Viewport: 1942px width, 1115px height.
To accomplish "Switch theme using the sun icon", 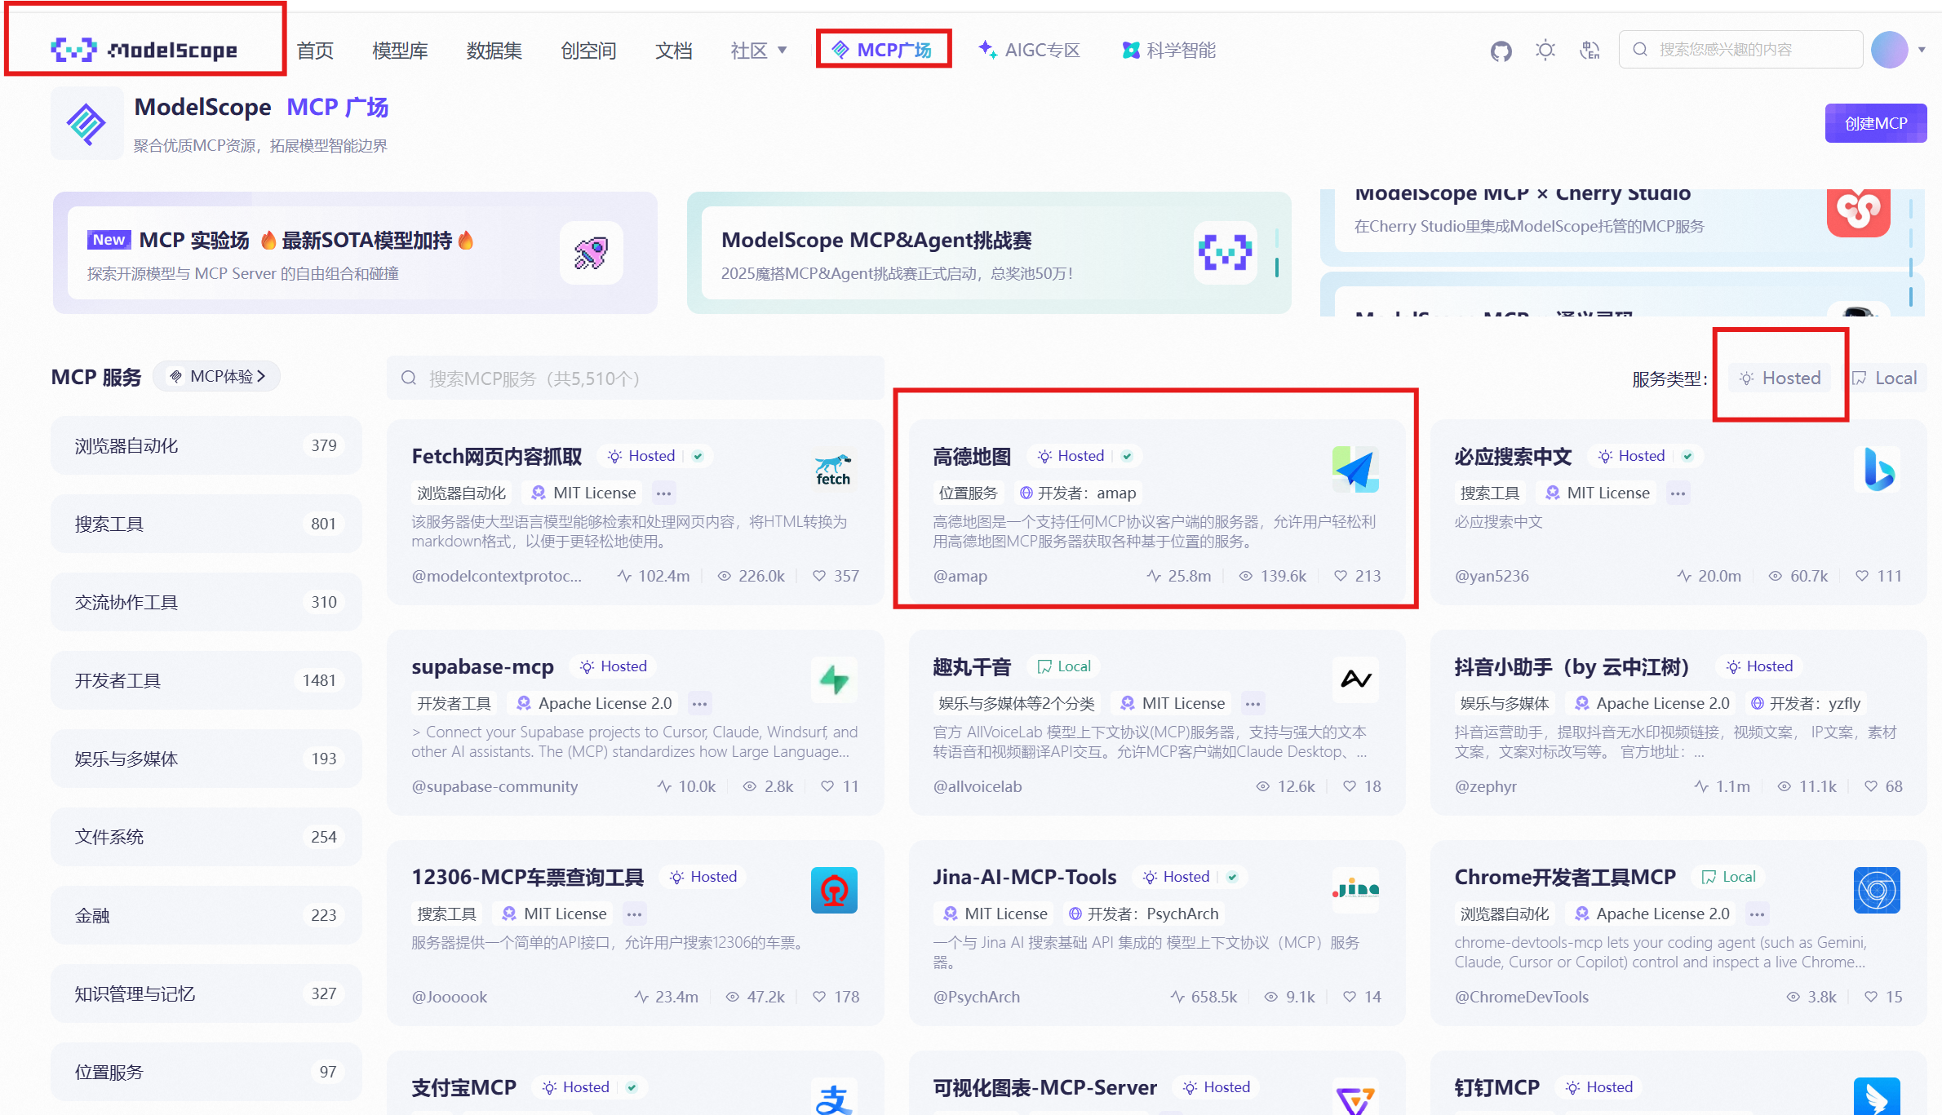I will (1545, 50).
